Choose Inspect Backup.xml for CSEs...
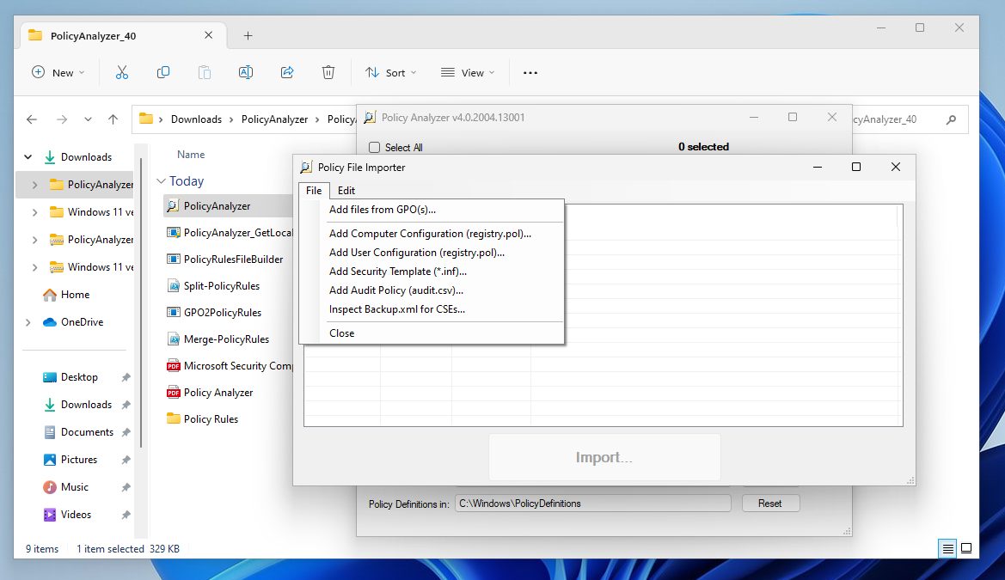 397,309
